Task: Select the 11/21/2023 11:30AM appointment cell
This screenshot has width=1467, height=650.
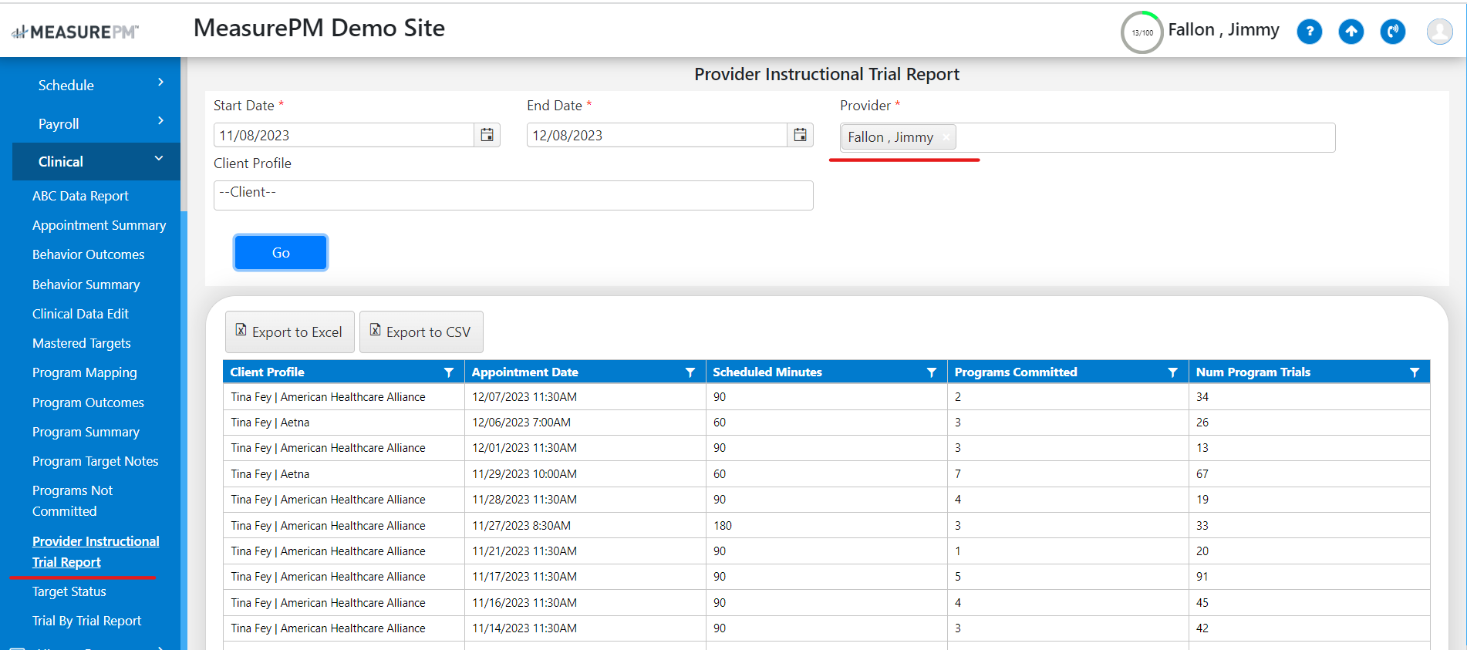Action: tap(585, 551)
